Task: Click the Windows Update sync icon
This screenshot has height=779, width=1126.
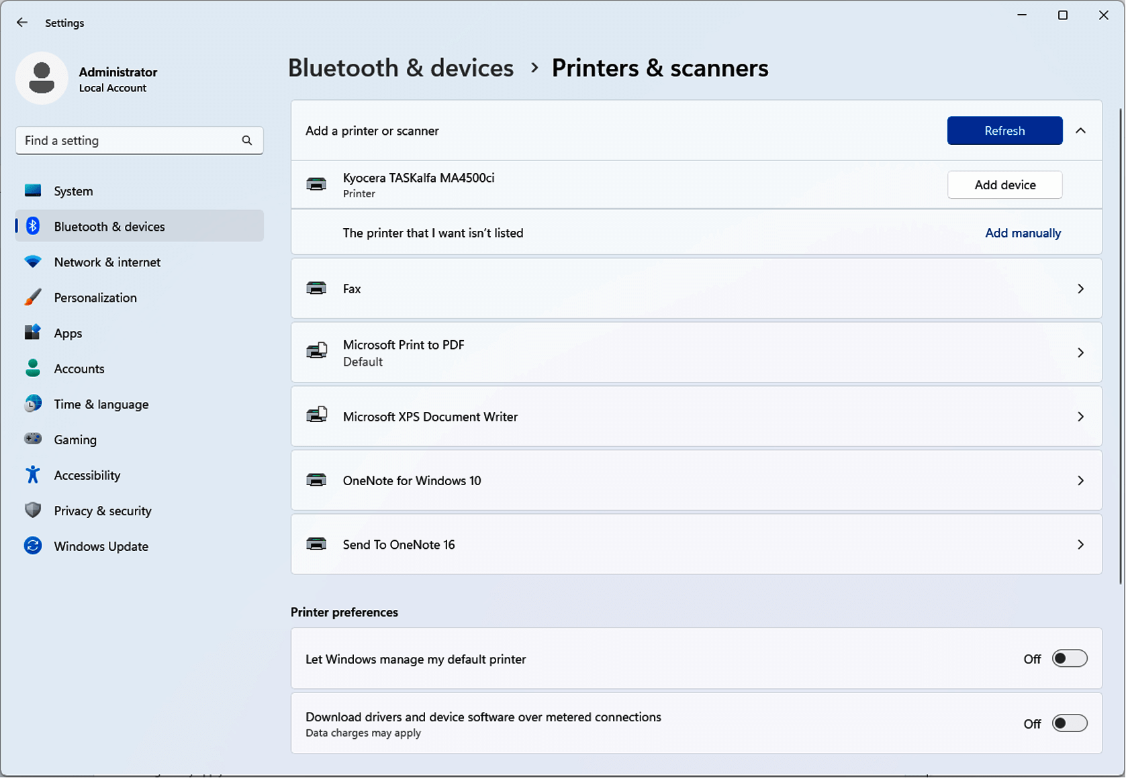Action: (x=33, y=546)
